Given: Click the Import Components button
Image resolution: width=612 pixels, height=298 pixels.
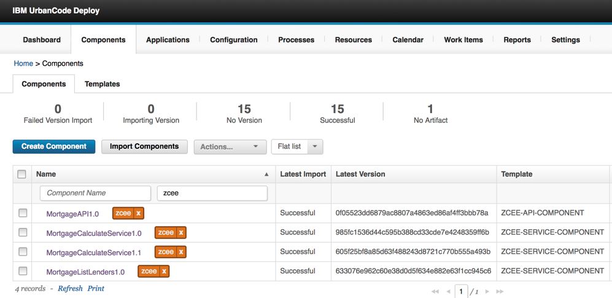Looking at the screenshot, I should pos(144,146).
